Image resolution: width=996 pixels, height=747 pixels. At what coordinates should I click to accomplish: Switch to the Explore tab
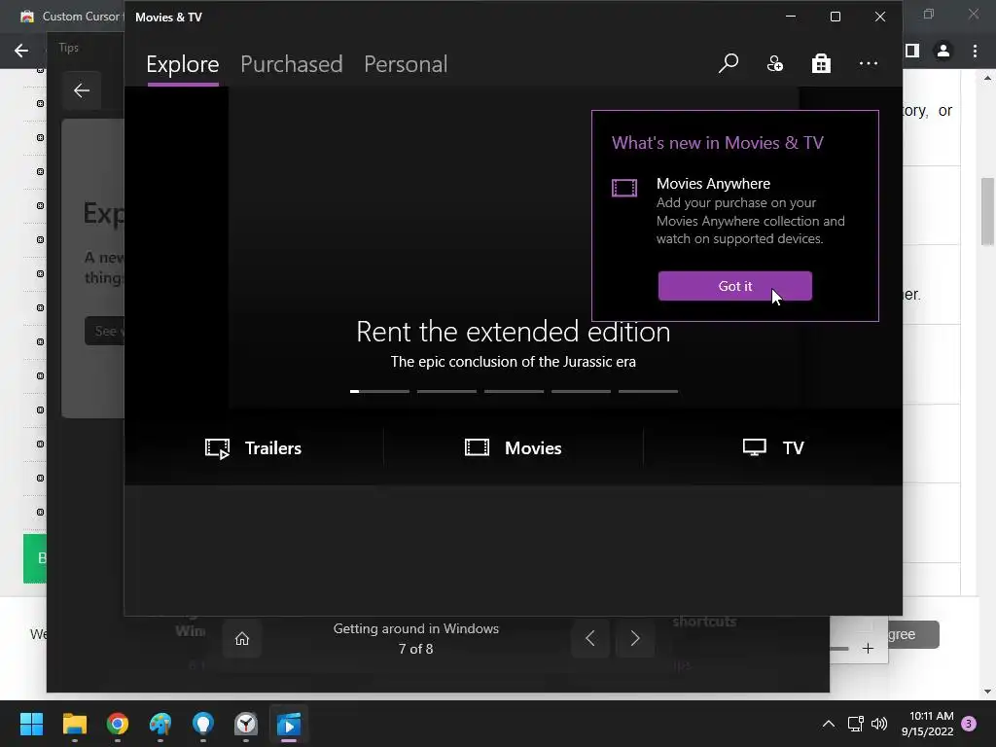click(183, 64)
